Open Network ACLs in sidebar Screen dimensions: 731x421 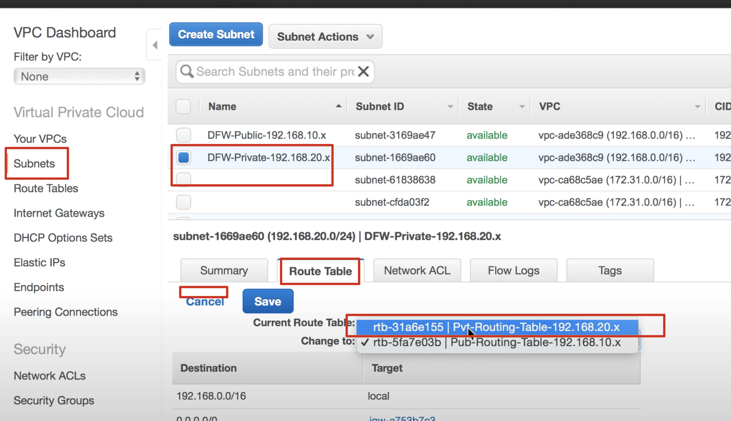point(50,376)
